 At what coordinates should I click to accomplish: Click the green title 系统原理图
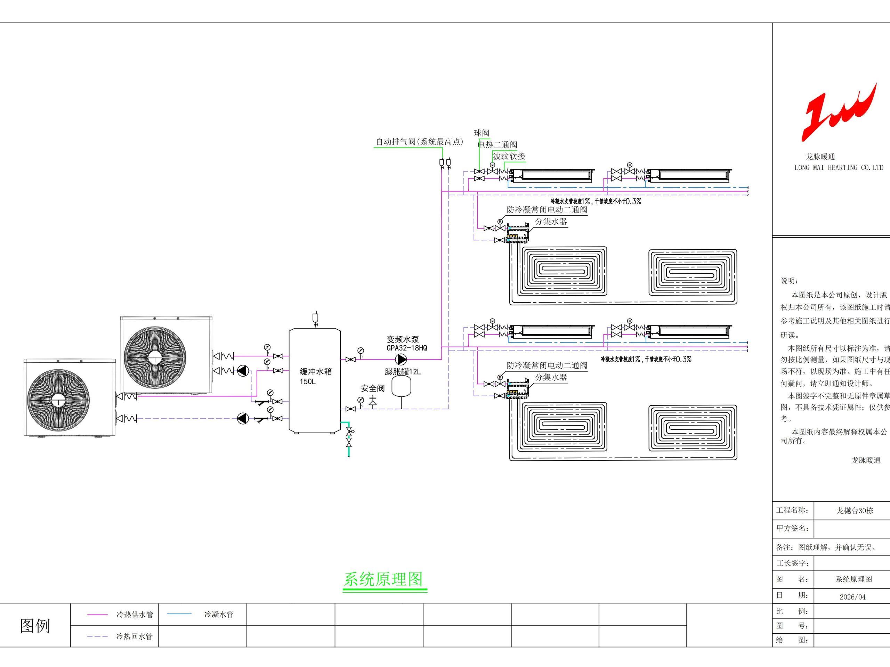[383, 579]
